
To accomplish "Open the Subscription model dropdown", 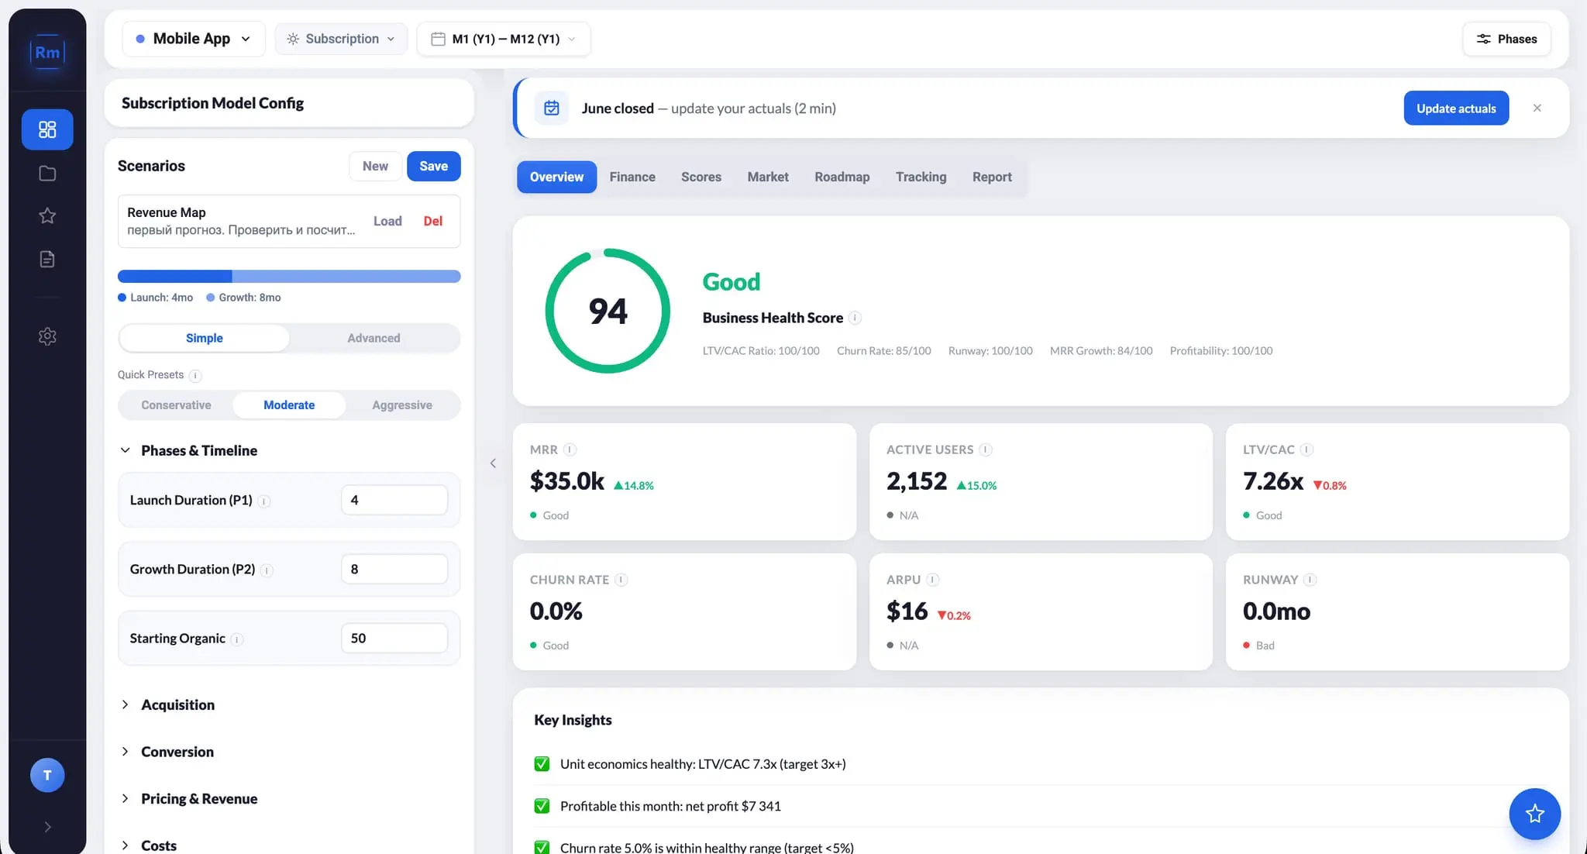I will 341,39.
